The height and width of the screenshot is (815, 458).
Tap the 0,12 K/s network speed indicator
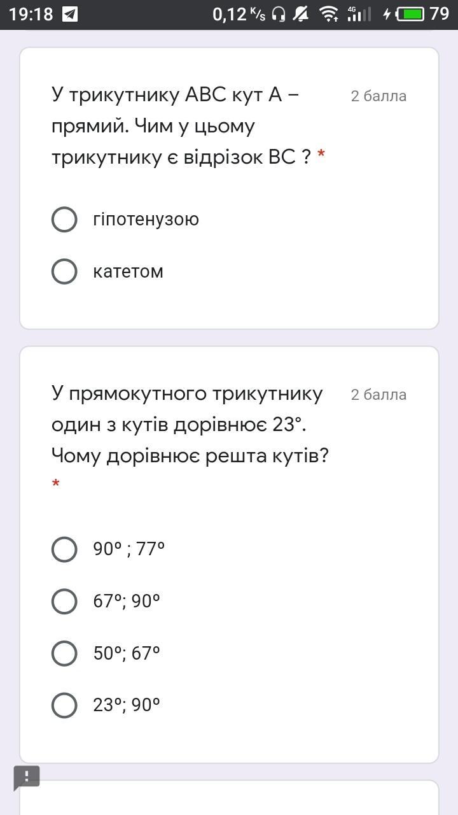coord(239,14)
